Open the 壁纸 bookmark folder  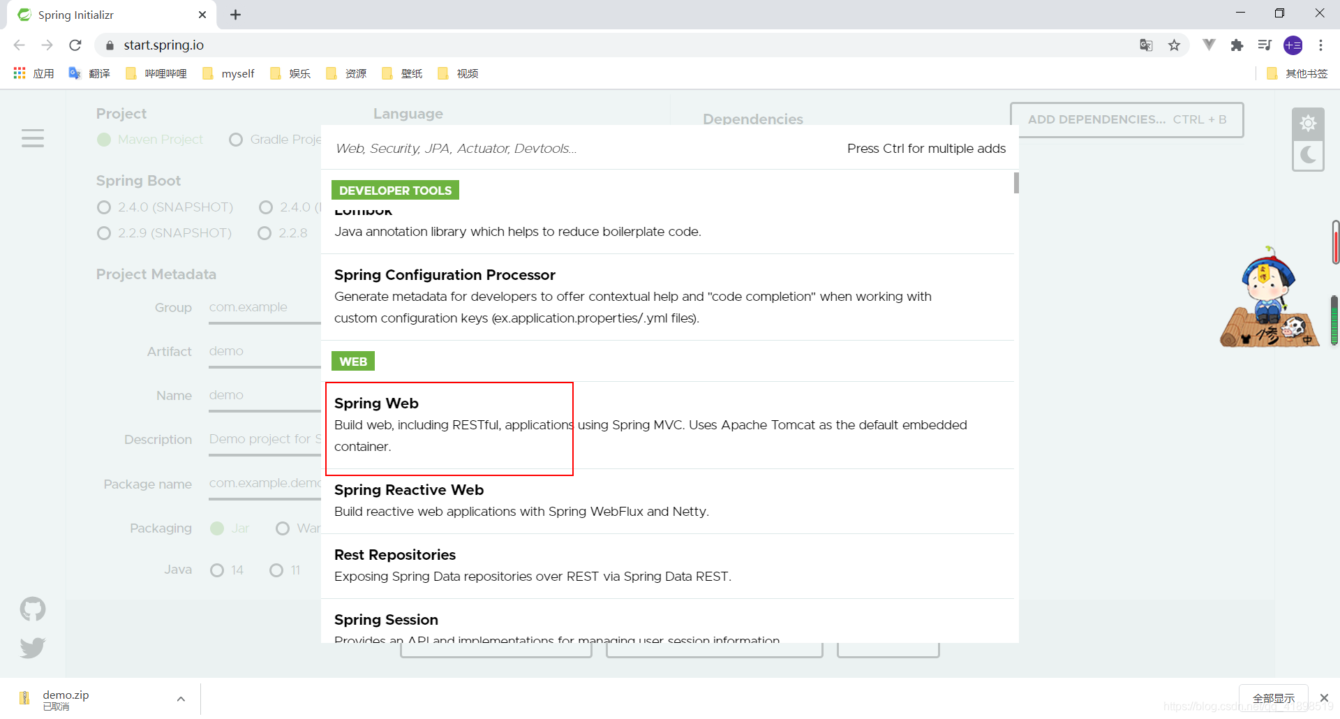(x=402, y=73)
